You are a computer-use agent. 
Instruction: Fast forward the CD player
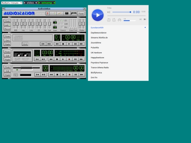point(81,44)
